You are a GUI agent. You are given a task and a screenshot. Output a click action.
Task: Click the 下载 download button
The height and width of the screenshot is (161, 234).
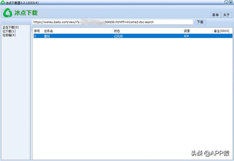(x=200, y=22)
